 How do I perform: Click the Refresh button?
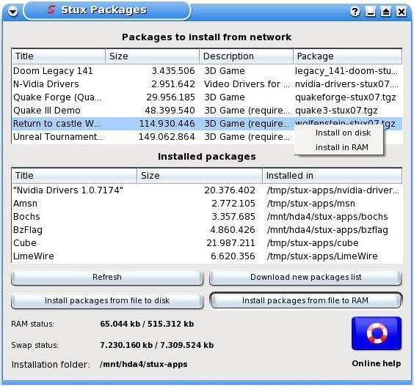(x=107, y=277)
